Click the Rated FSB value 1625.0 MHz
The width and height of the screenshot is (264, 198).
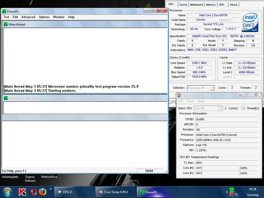pos(199,77)
